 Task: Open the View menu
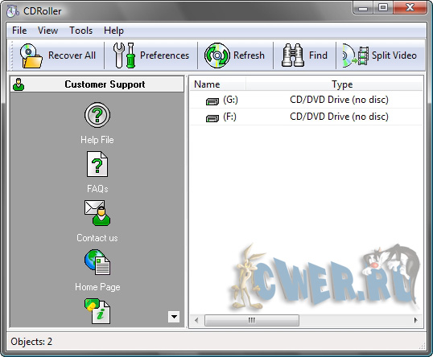(x=47, y=31)
